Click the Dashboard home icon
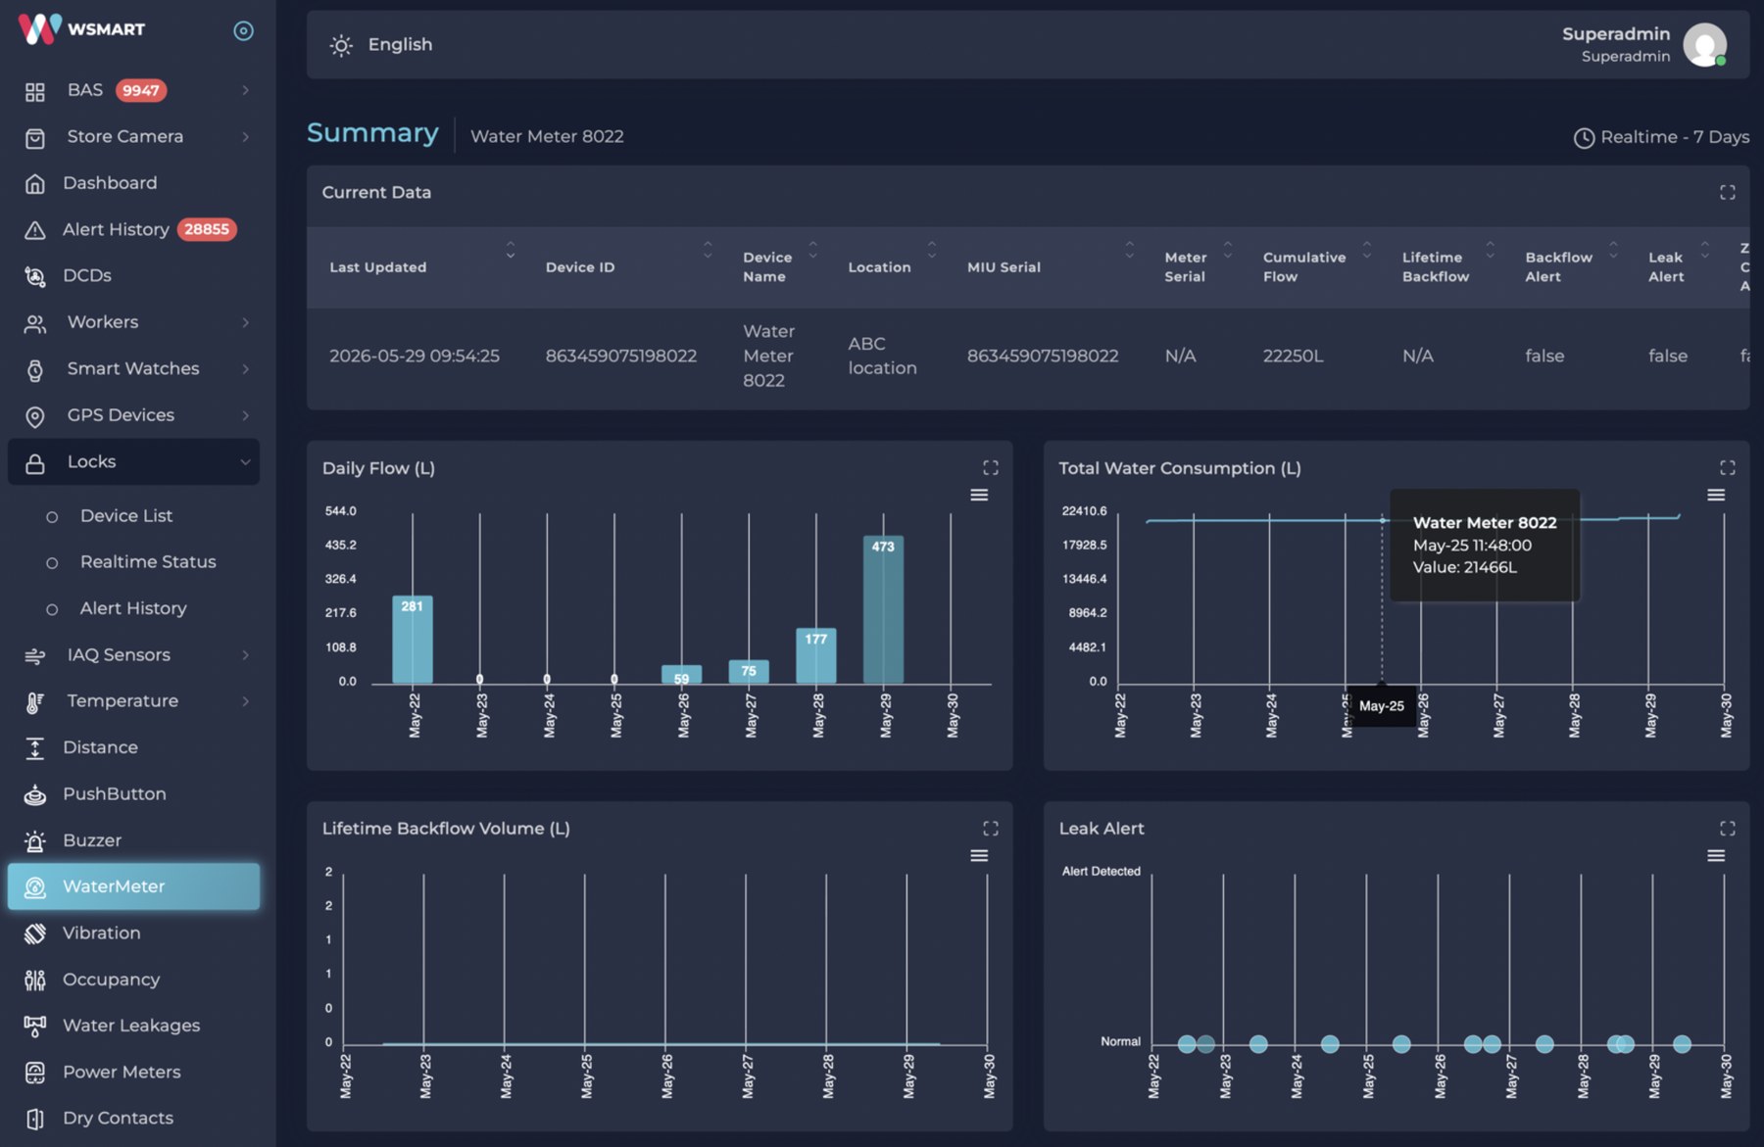 35,183
